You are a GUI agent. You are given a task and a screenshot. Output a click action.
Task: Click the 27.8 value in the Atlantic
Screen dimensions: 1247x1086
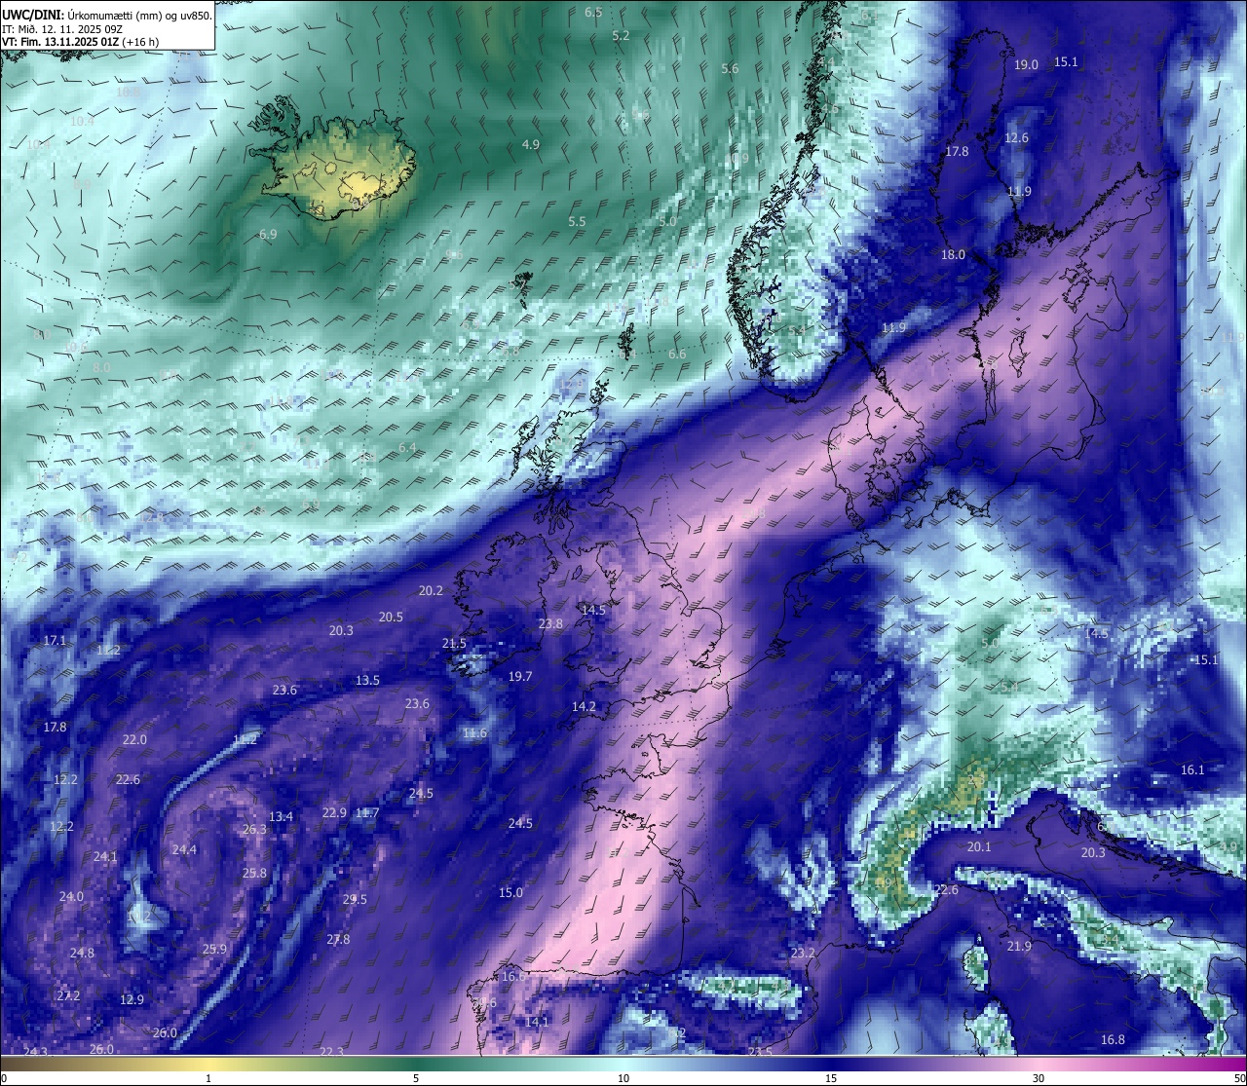tap(338, 939)
